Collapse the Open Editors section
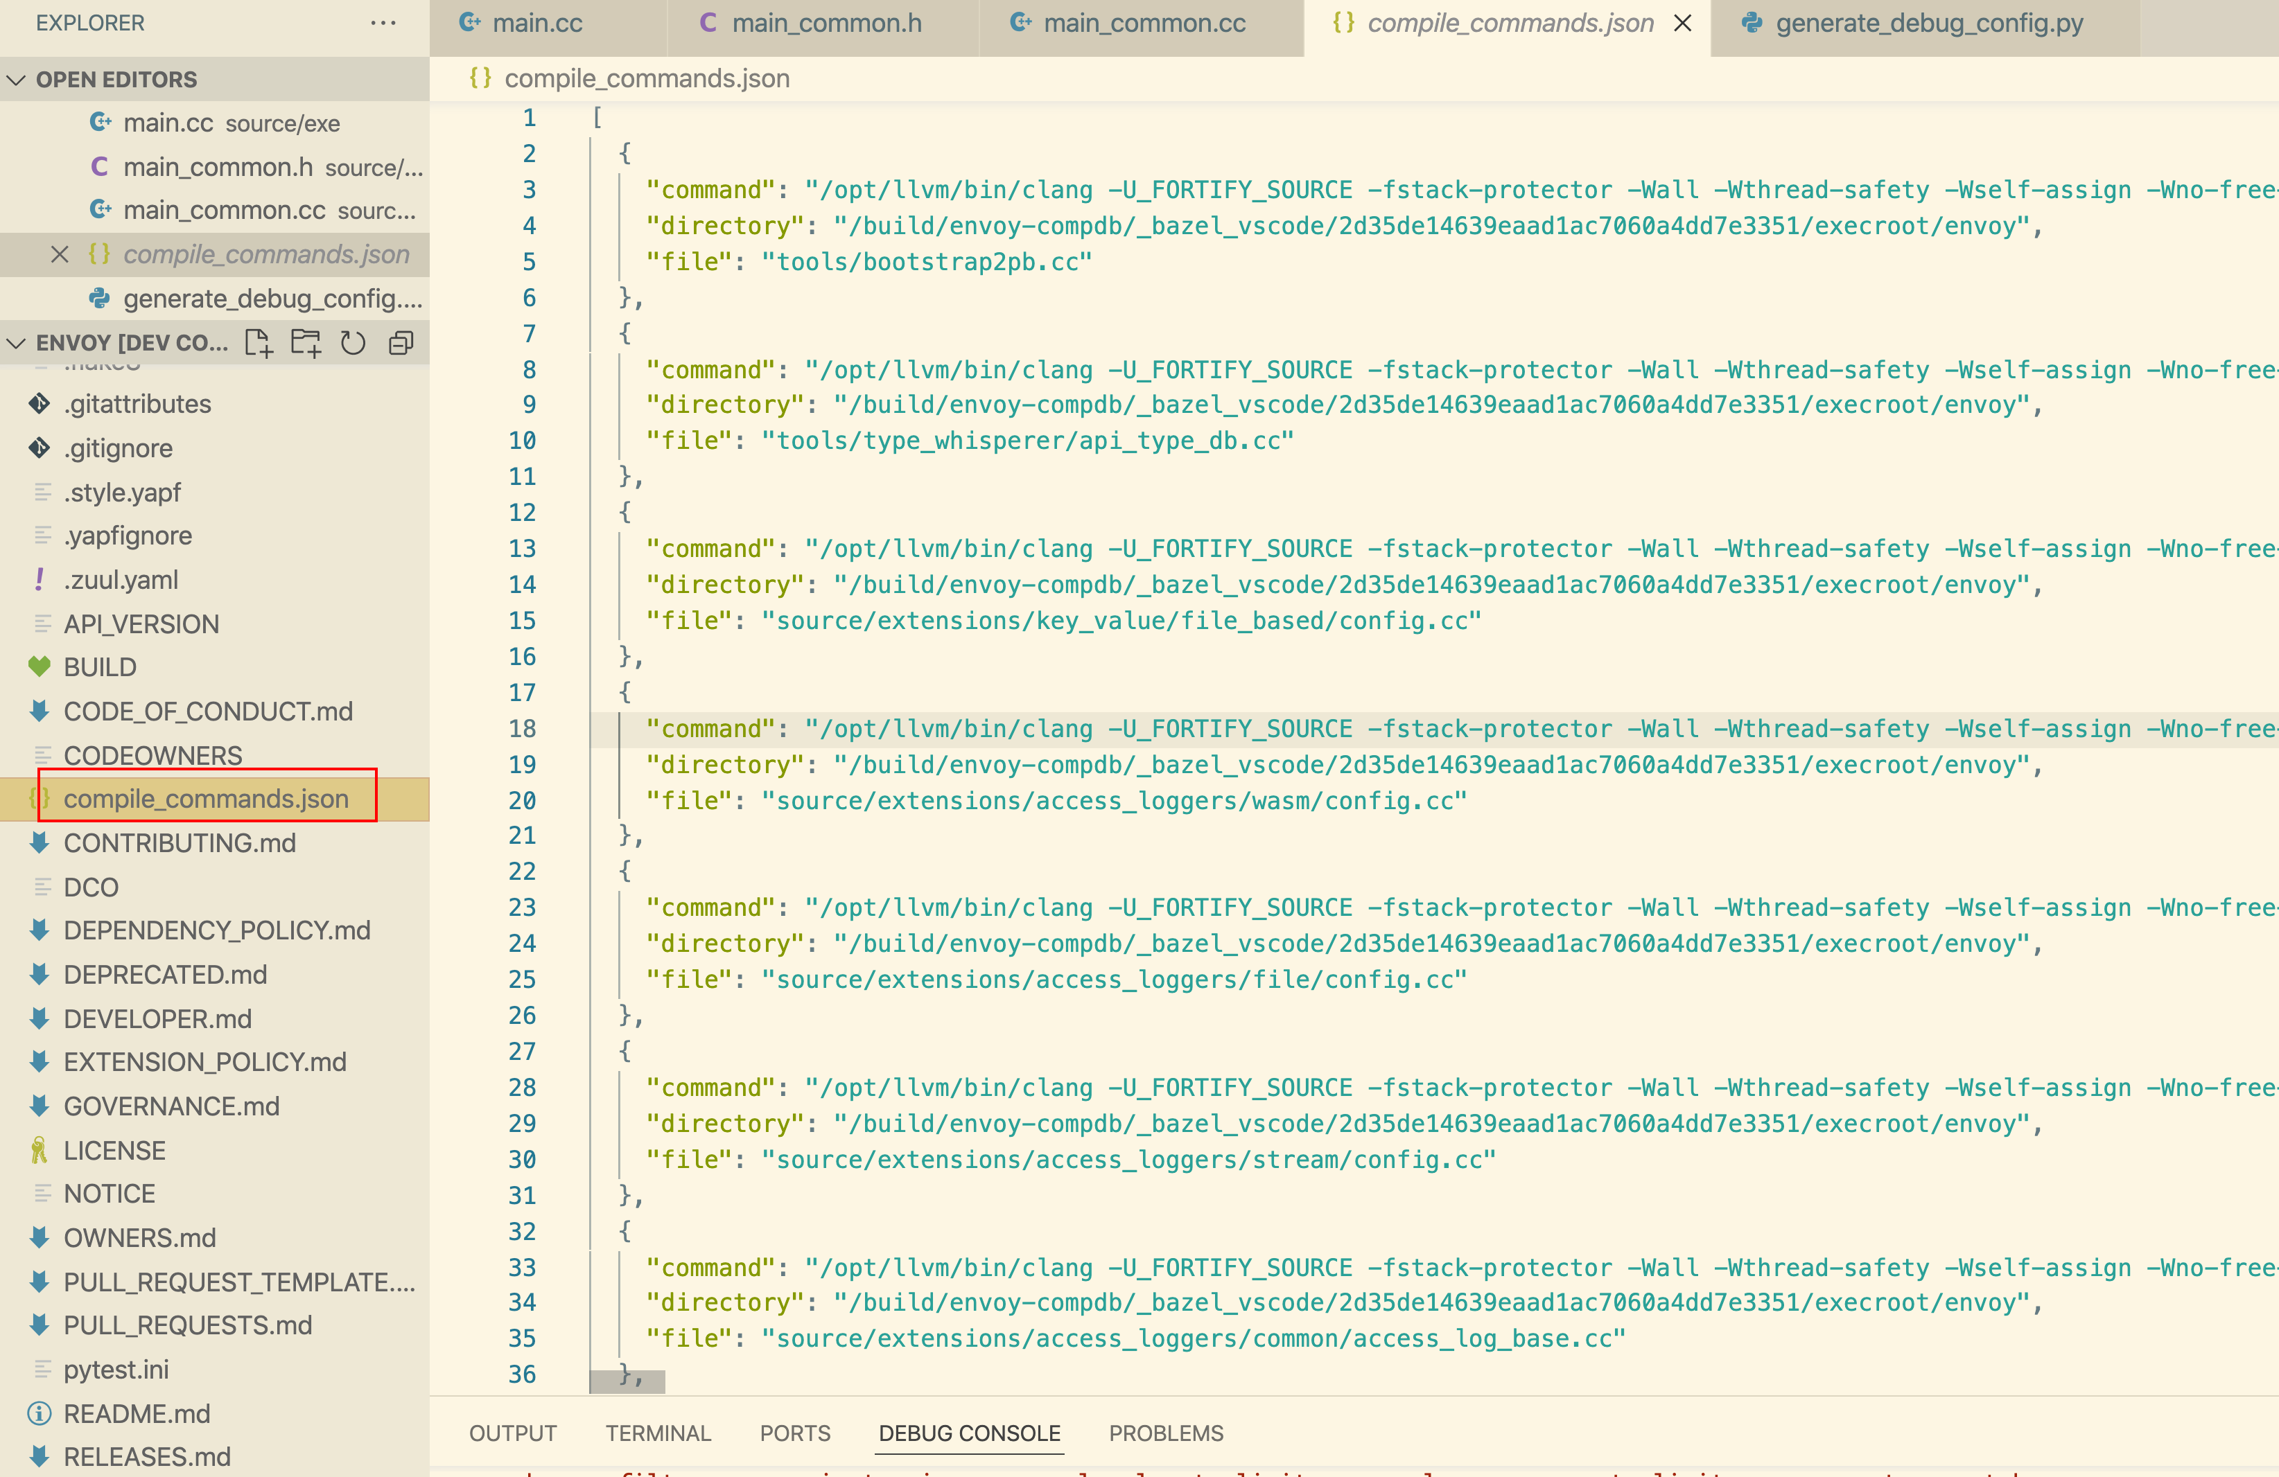This screenshot has height=1477, width=2279. click(x=16, y=80)
